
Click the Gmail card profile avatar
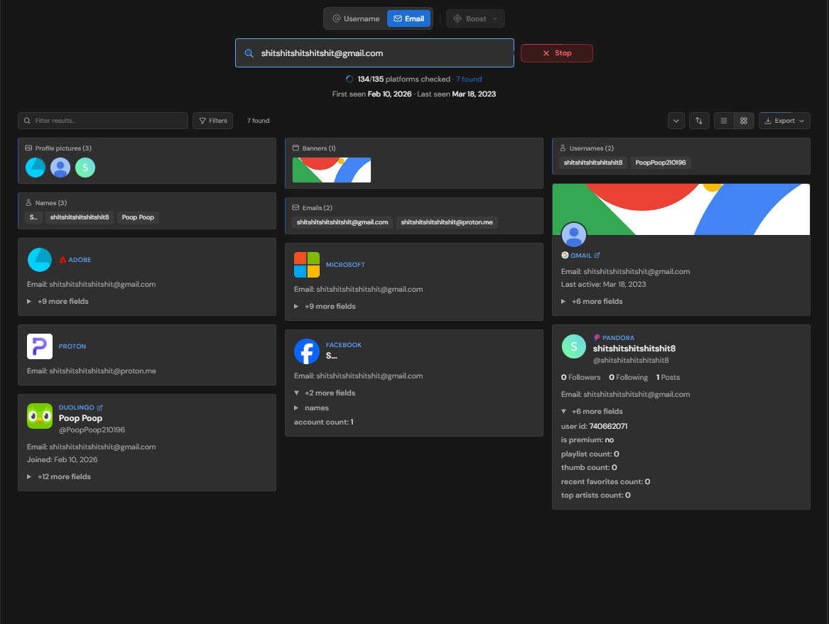tap(574, 234)
